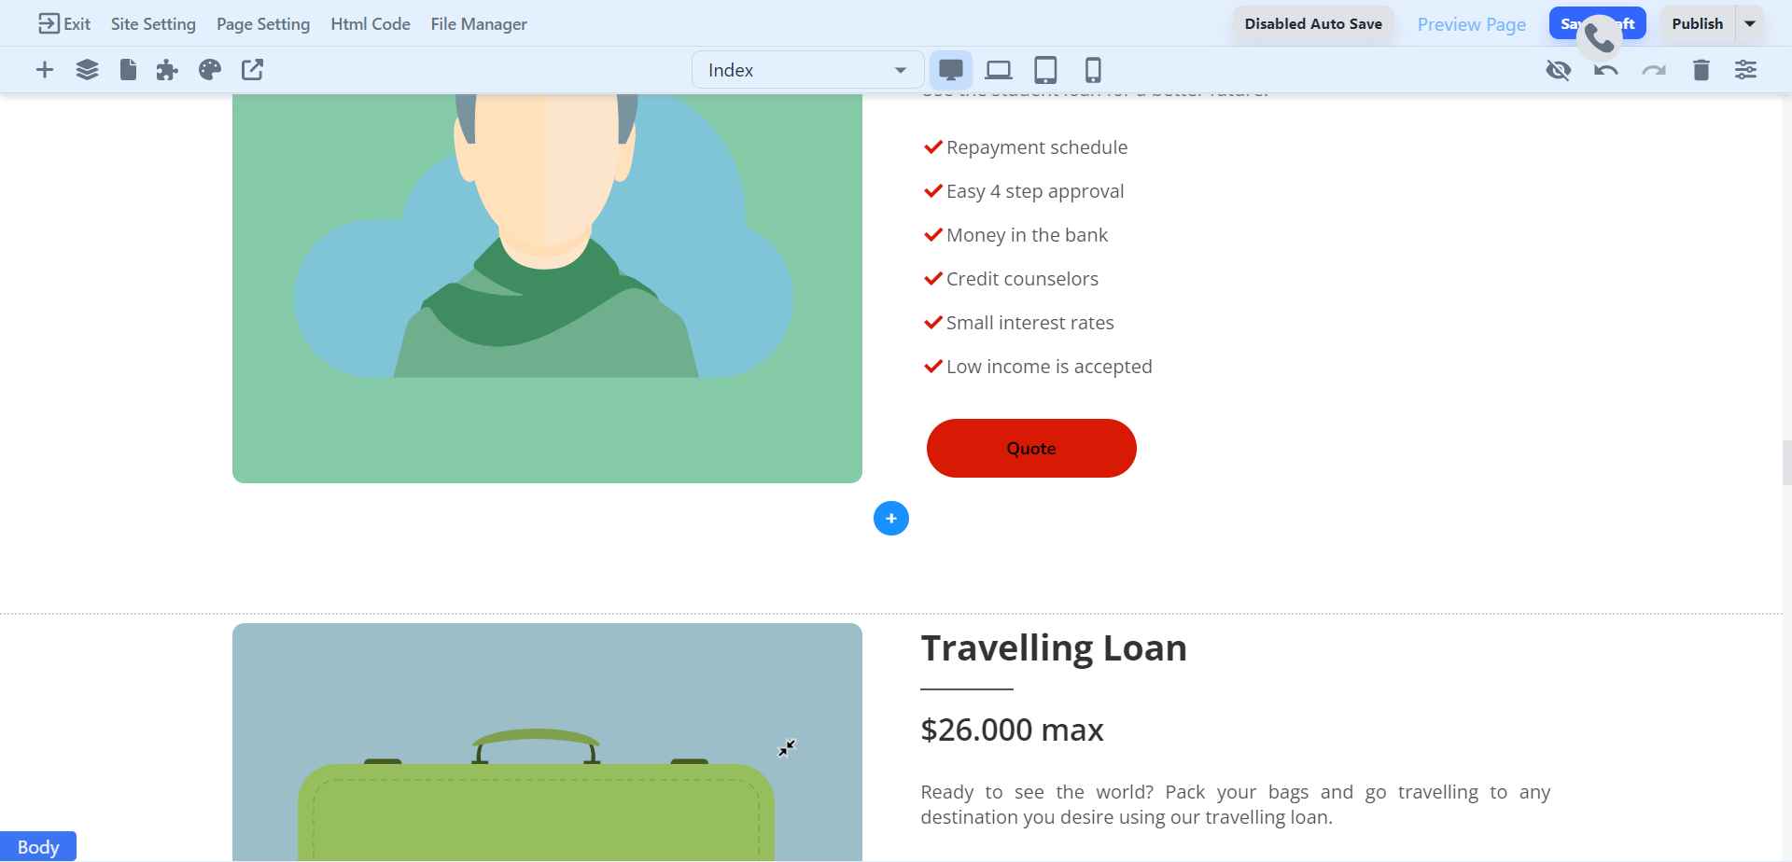The width and height of the screenshot is (1792, 862).
Task: Switch to mobile preview mode
Action: tap(1092, 69)
